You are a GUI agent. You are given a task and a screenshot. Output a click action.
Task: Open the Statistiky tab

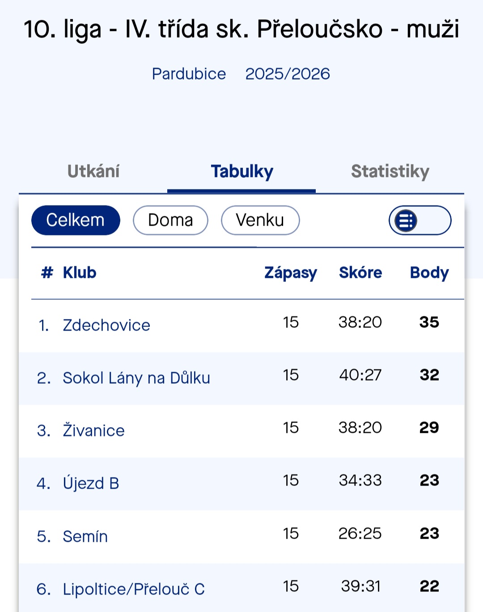(390, 172)
